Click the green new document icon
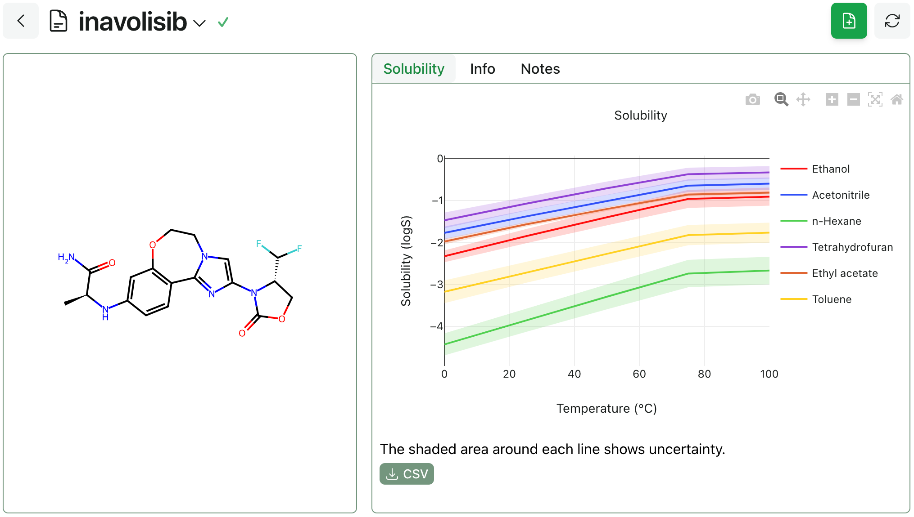914x517 pixels. [x=849, y=21]
